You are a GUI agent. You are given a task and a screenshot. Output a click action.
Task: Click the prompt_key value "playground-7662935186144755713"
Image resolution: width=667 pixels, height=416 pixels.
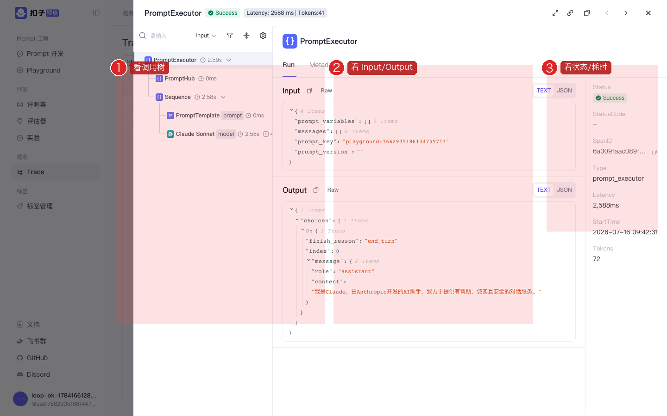(396, 142)
